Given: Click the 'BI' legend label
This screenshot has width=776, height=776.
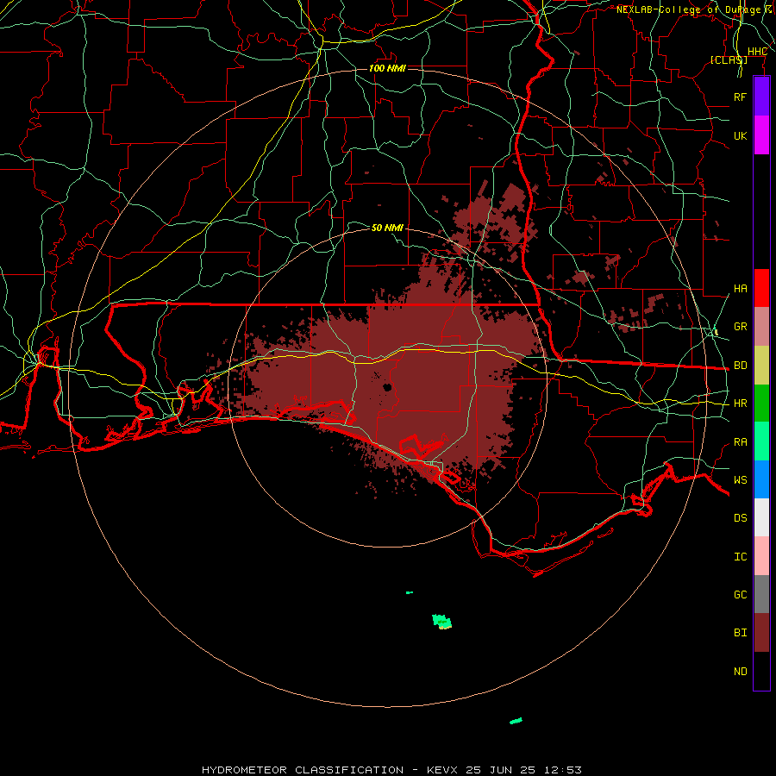Looking at the screenshot, I should click(740, 633).
